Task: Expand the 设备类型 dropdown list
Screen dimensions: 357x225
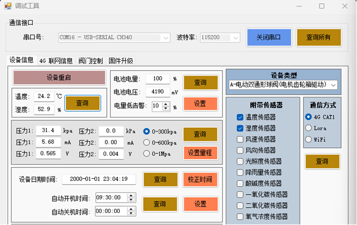Action: [x=333, y=85]
